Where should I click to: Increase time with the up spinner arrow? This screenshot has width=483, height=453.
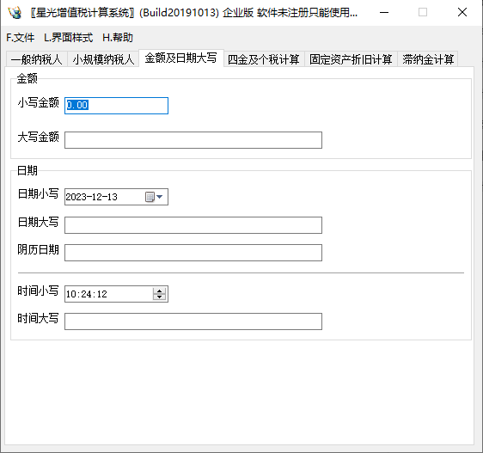pyautogui.click(x=159, y=291)
